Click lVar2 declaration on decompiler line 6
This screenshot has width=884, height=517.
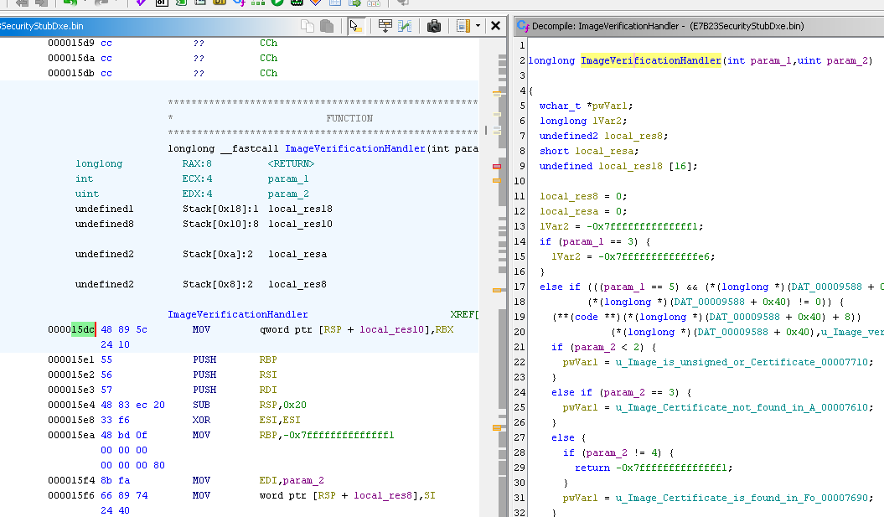click(607, 121)
